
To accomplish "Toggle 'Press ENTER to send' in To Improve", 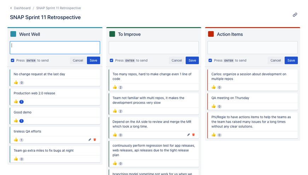I will pos(111,60).
